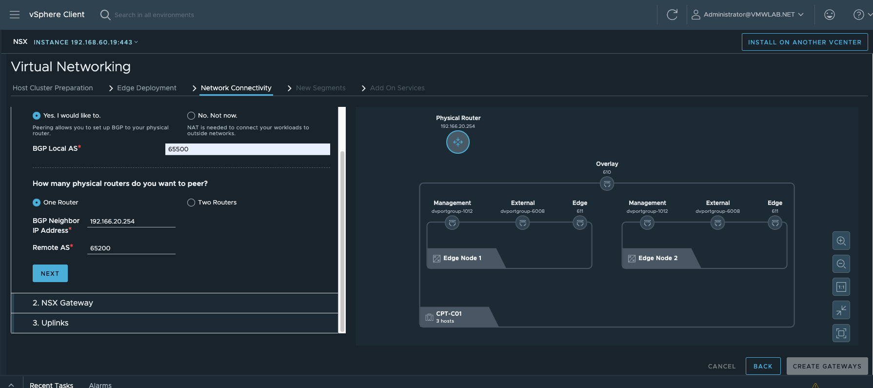The width and height of the screenshot is (873, 388).
Task: Click the Overlay 610 network node icon
Action: 607,184
